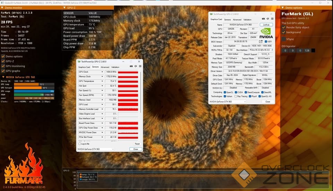Click the BIOS share/export icon
The width and height of the screenshot is (333, 191).
tap(261, 42)
